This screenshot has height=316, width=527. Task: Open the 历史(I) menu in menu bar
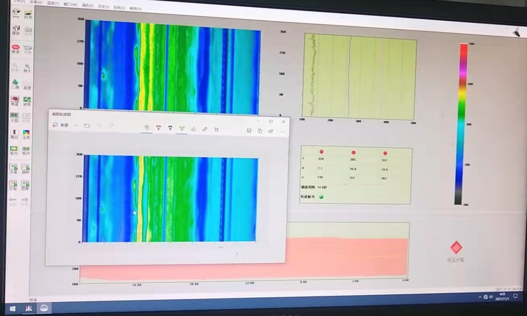pyautogui.click(x=103, y=6)
